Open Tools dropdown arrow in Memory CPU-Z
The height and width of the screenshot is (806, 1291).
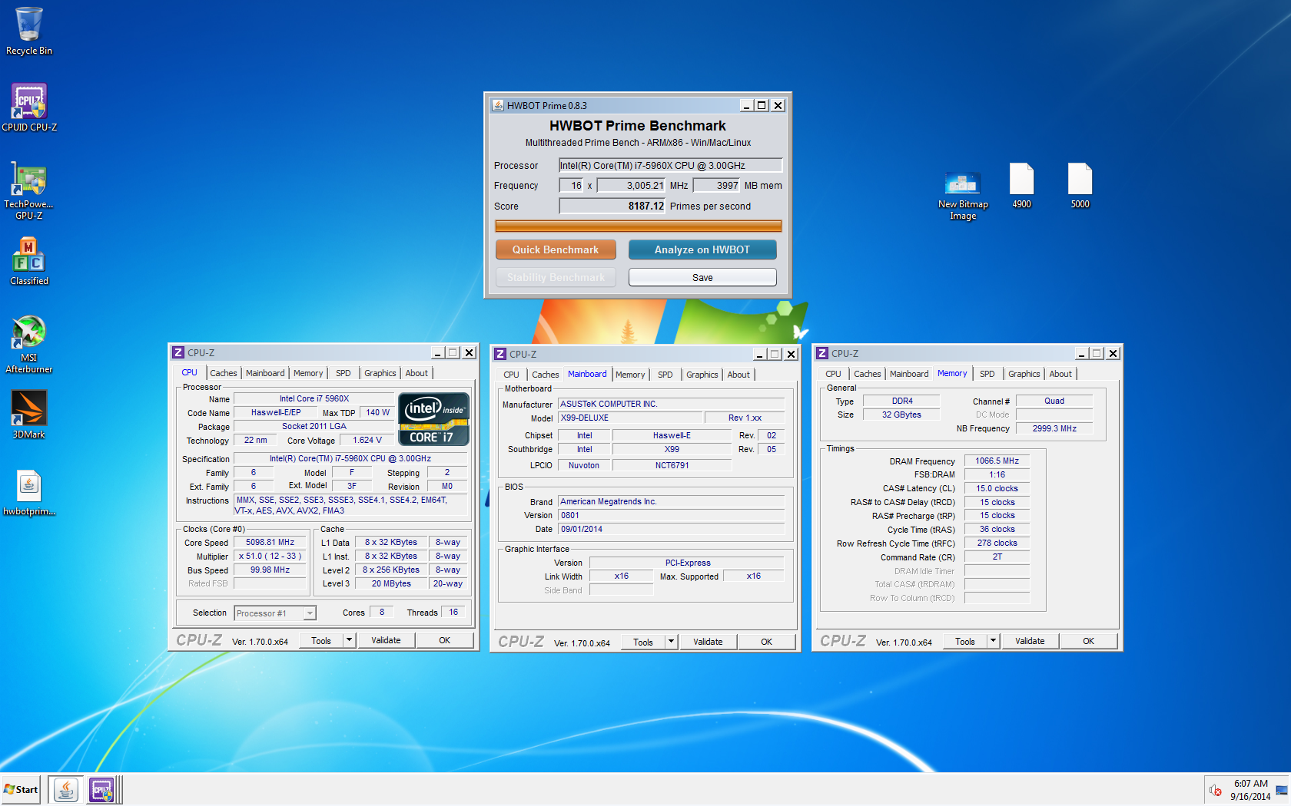[993, 641]
